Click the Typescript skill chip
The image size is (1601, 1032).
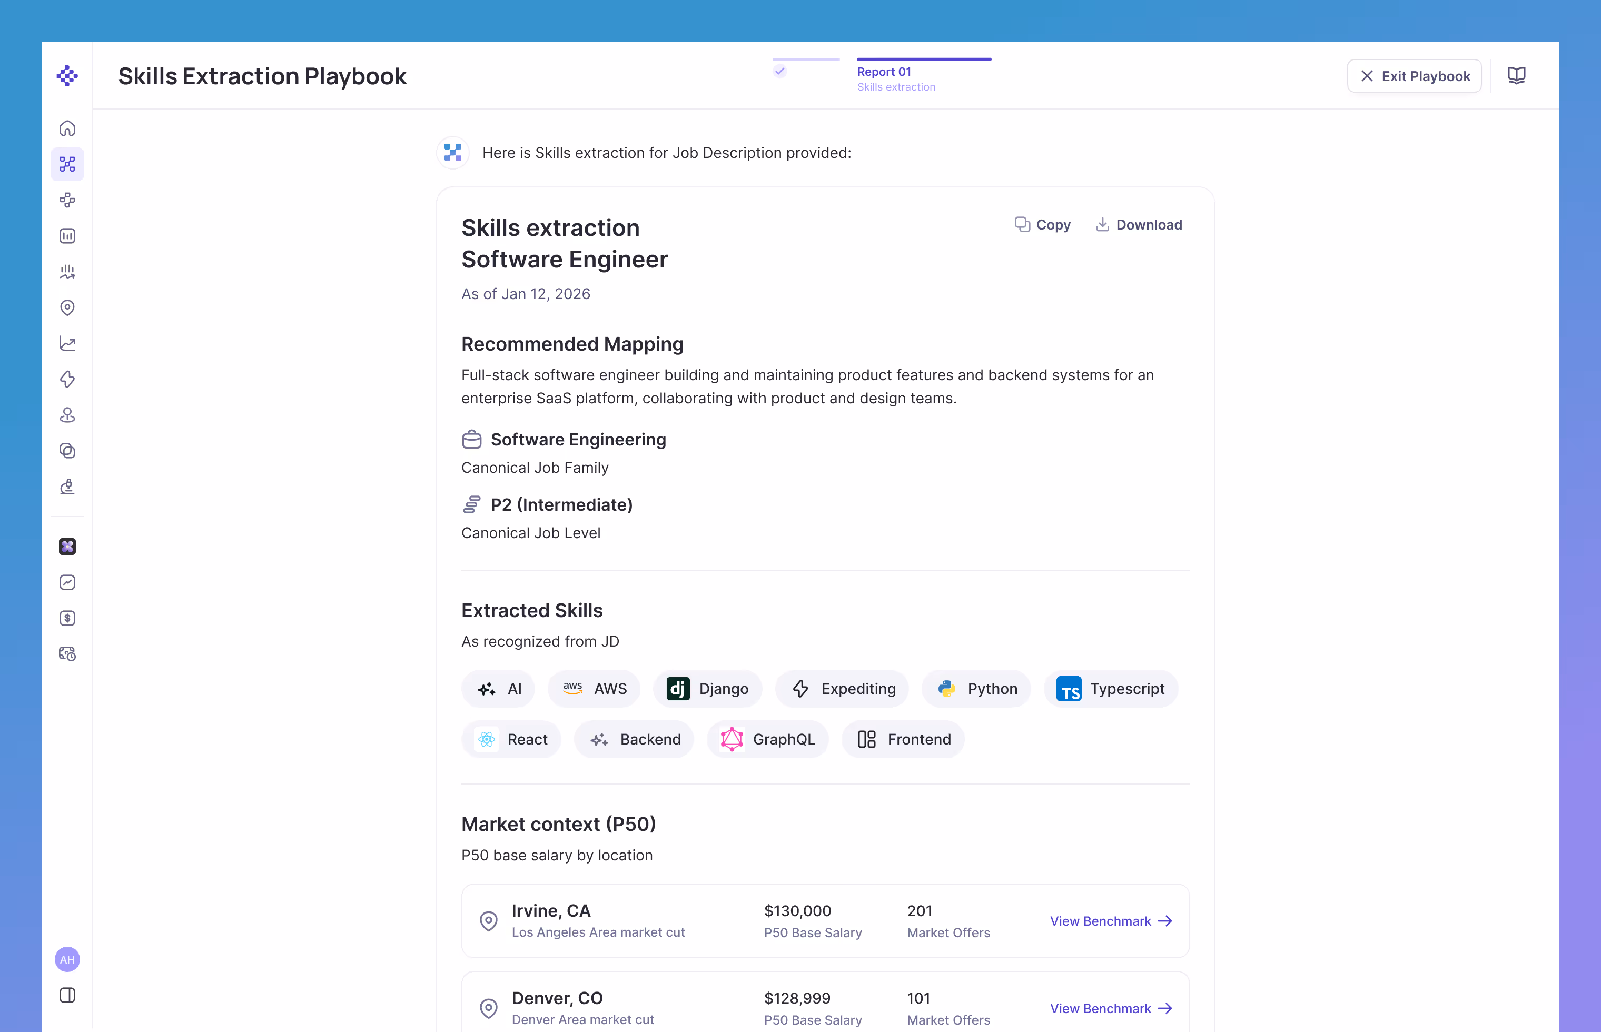(x=1111, y=689)
